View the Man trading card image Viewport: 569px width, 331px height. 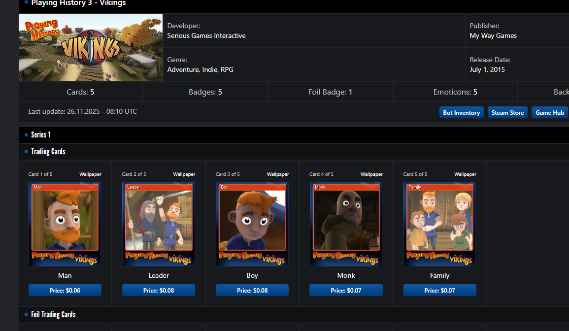[x=65, y=224]
